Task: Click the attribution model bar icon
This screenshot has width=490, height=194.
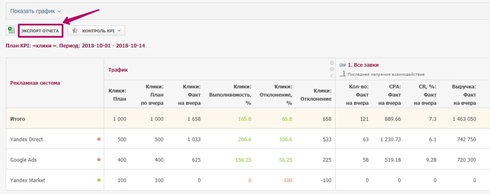Action: (x=343, y=74)
